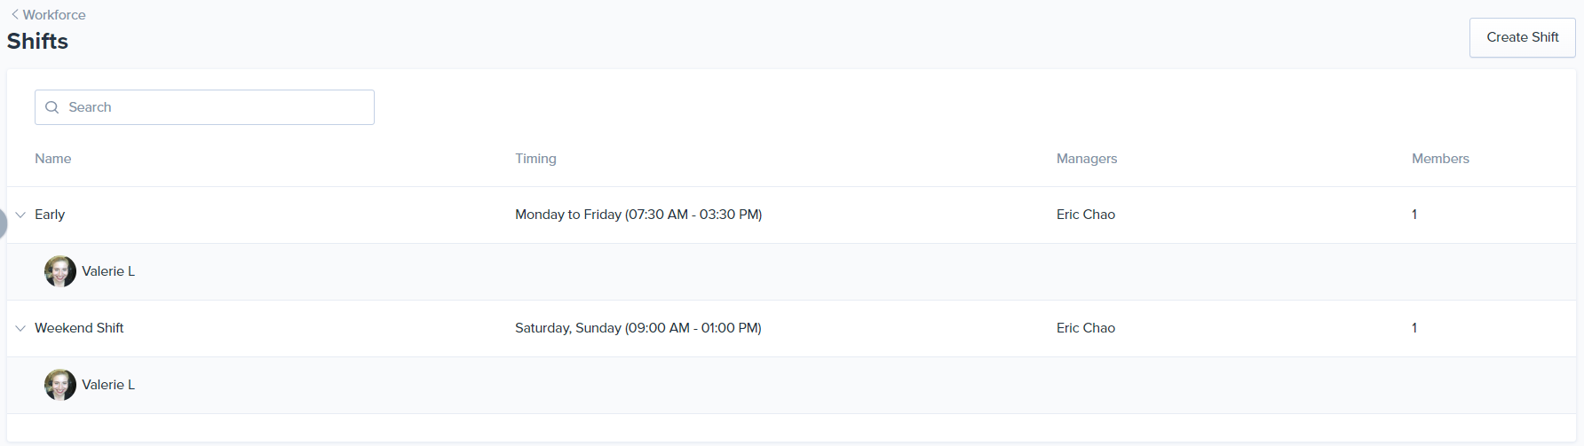The height and width of the screenshot is (446, 1584).
Task: Open the Early shift name
Action: pos(50,215)
